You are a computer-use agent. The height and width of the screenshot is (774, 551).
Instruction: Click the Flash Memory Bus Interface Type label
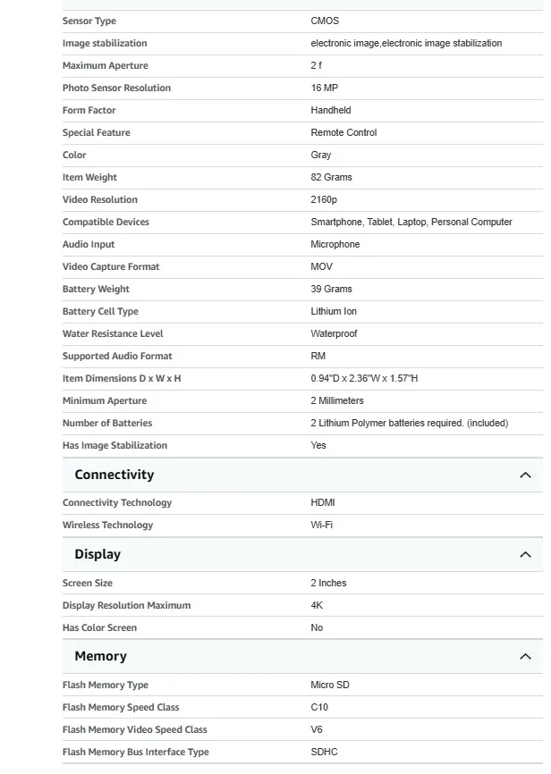click(x=135, y=752)
